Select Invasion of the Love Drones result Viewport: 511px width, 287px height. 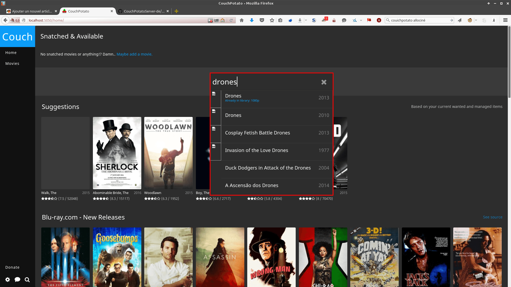(271, 152)
